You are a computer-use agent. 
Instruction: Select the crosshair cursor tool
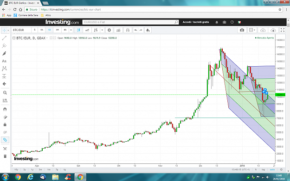[4, 30]
